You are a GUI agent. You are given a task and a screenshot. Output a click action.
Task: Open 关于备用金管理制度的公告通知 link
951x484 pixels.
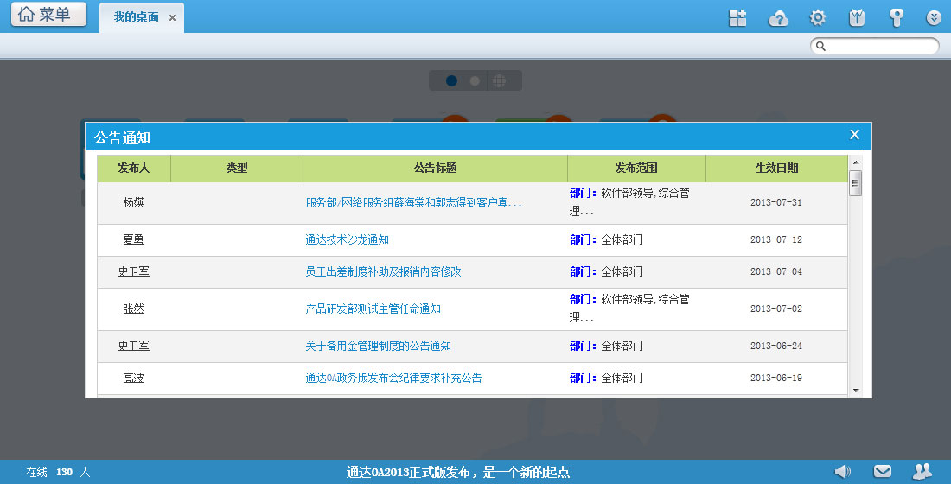(378, 346)
